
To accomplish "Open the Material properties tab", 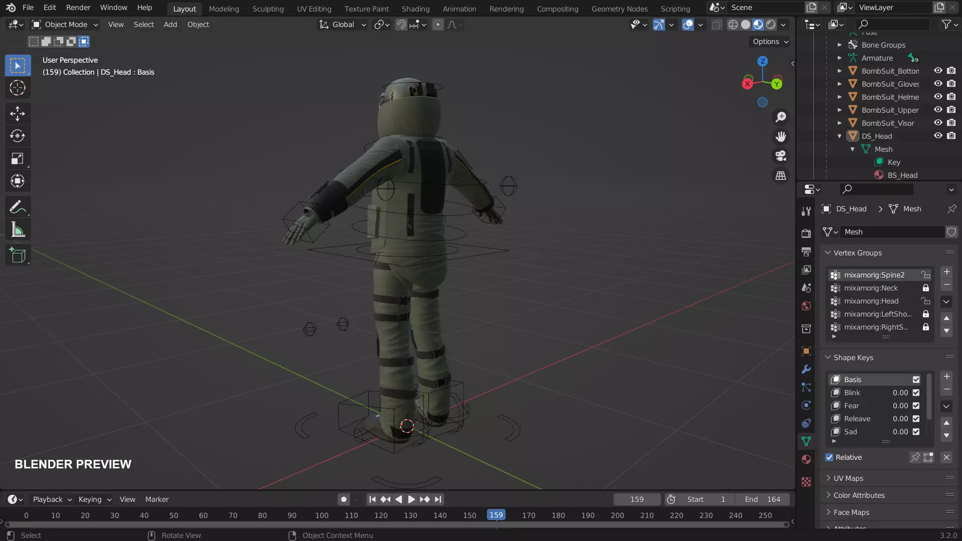I will pyautogui.click(x=806, y=459).
